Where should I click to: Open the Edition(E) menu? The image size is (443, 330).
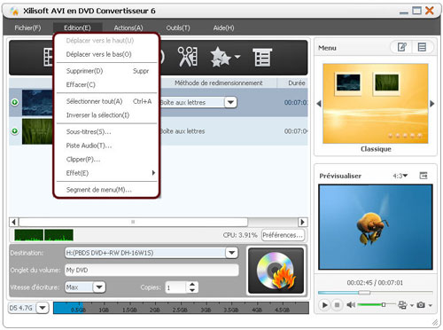click(77, 27)
